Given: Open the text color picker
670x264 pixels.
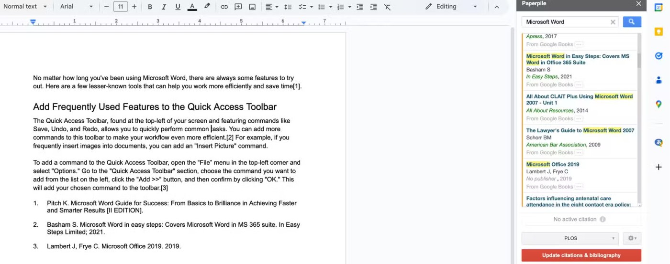Looking at the screenshot, I should click(x=192, y=7).
